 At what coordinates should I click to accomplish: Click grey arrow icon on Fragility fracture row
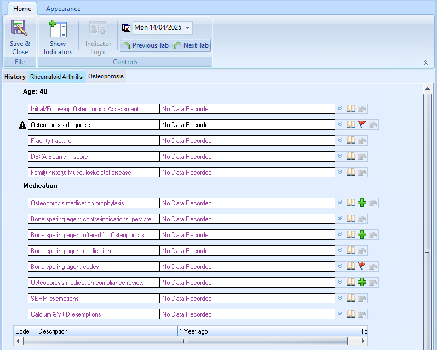[x=362, y=141]
